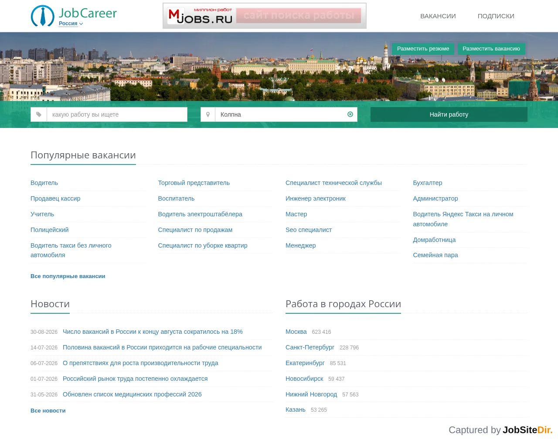Open news about медицинских профессий 2026

click(x=132, y=394)
